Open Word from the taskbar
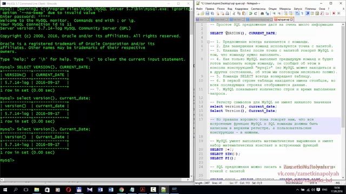 tap(111, 190)
